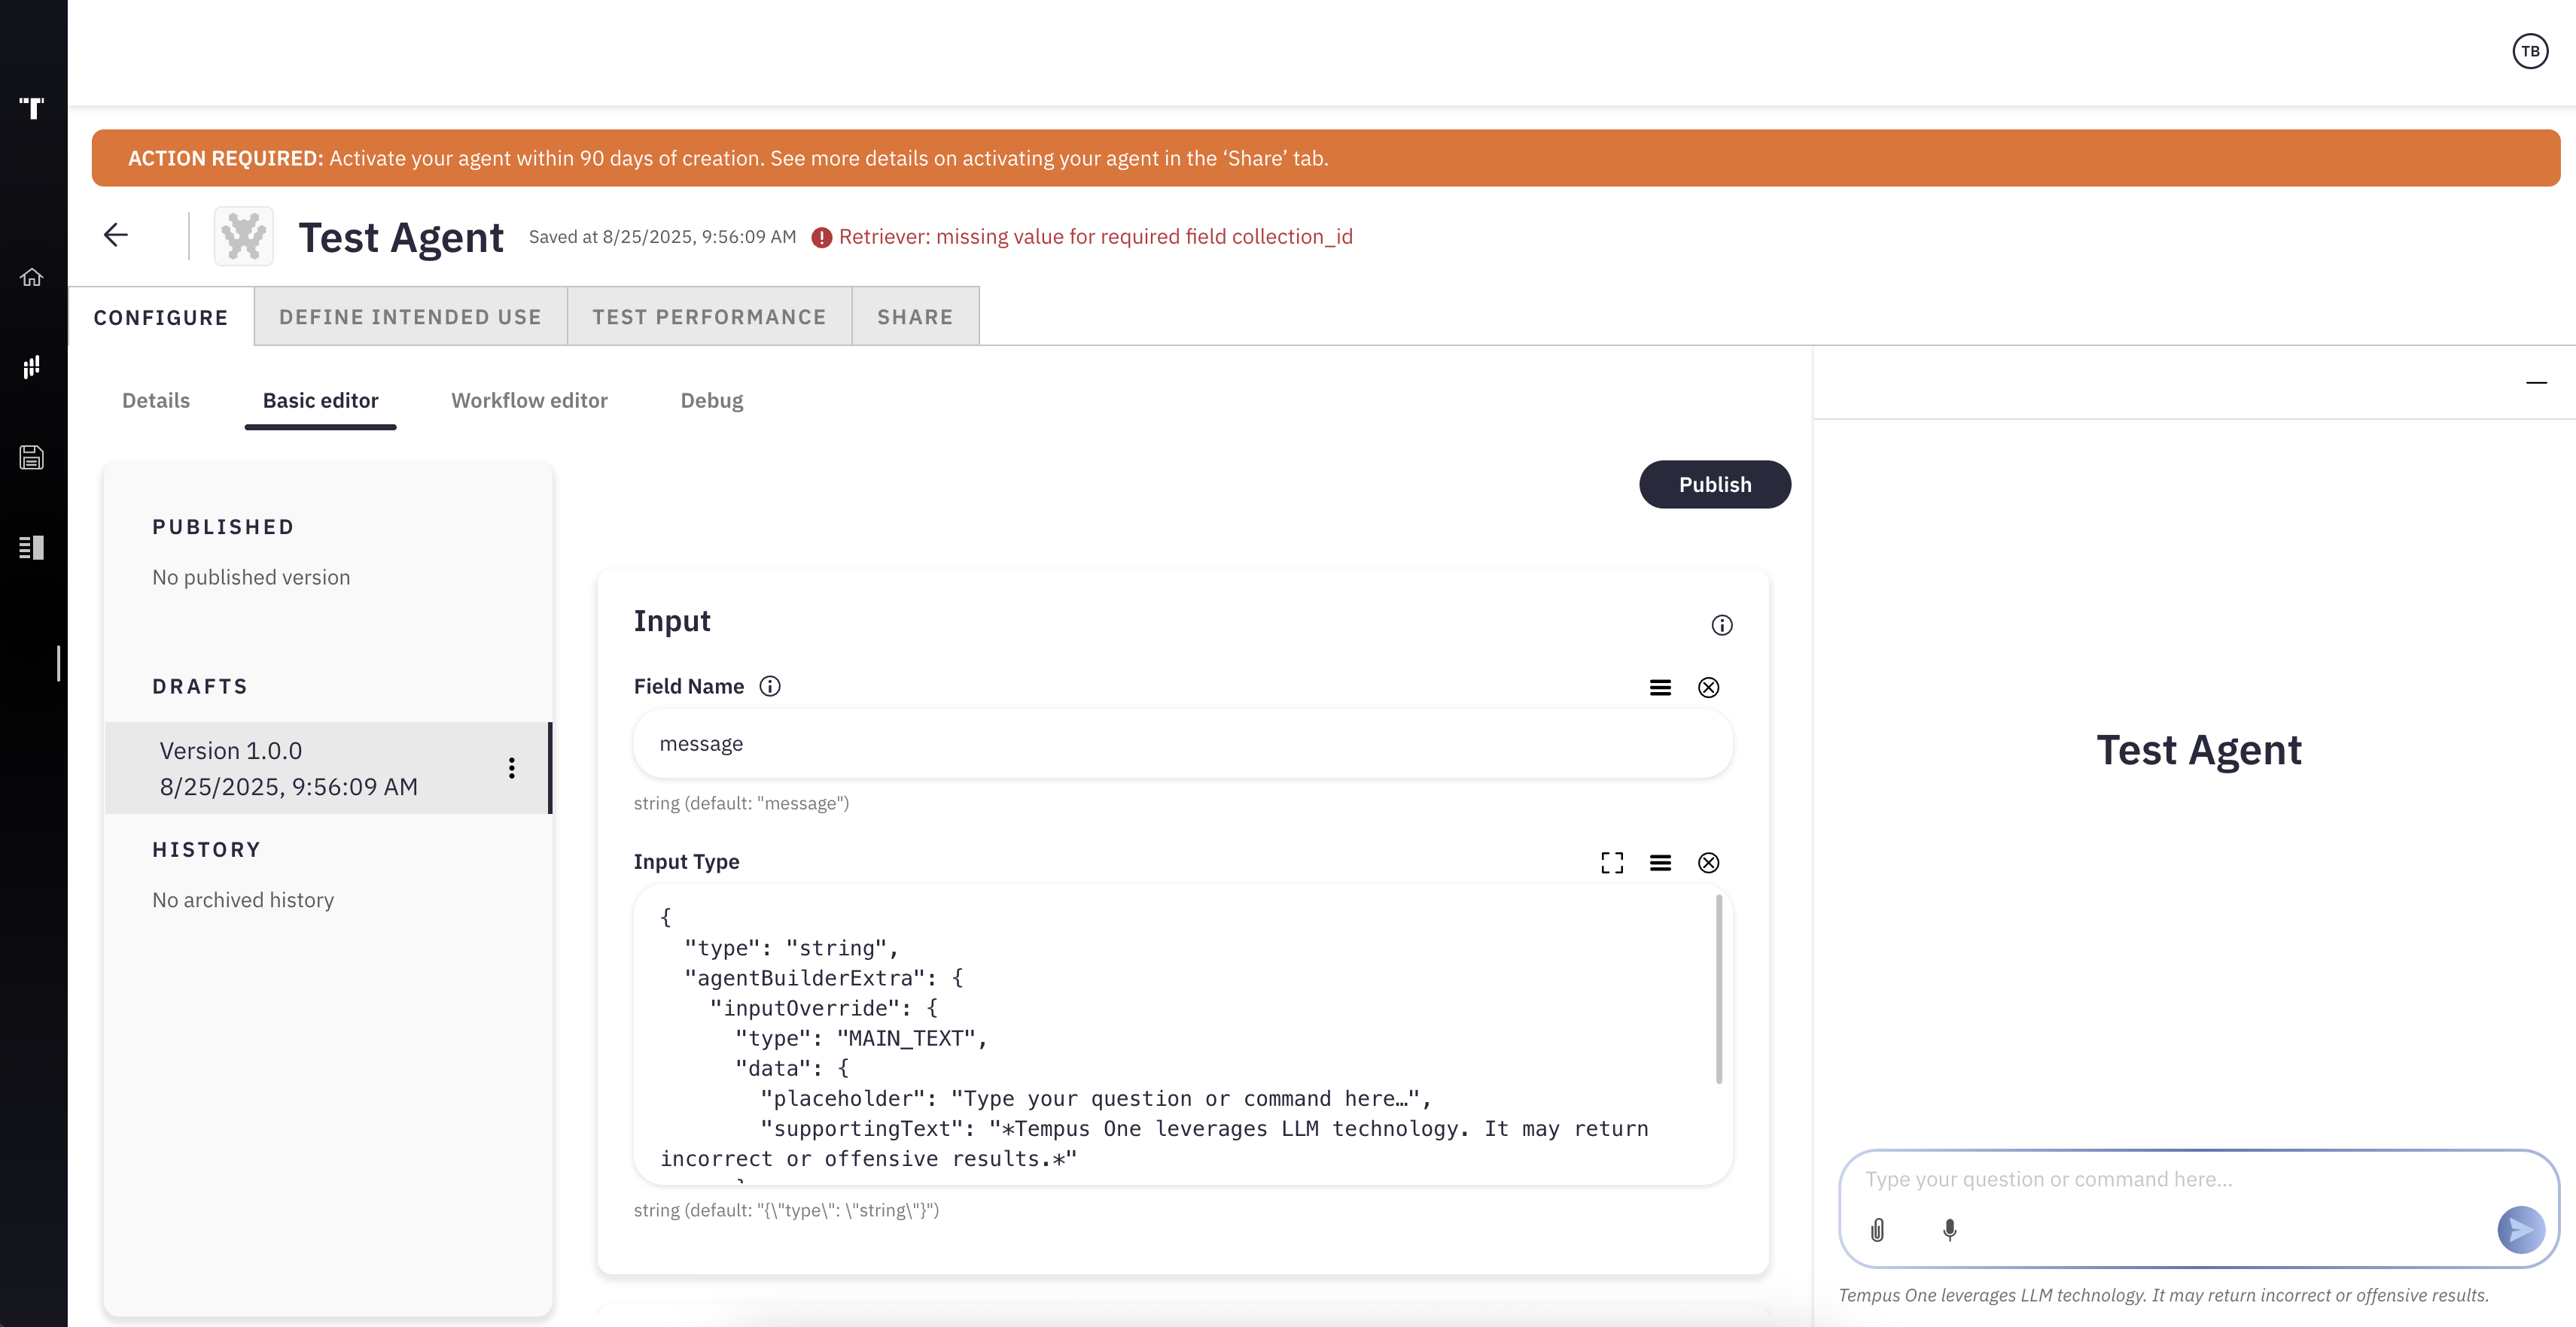Open Version 1.0.0 three-dot options menu
The width and height of the screenshot is (2576, 1327).
point(512,767)
